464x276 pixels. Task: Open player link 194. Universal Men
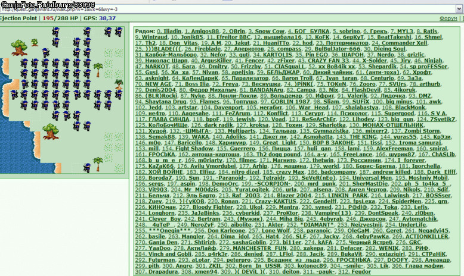(x=365, y=178)
